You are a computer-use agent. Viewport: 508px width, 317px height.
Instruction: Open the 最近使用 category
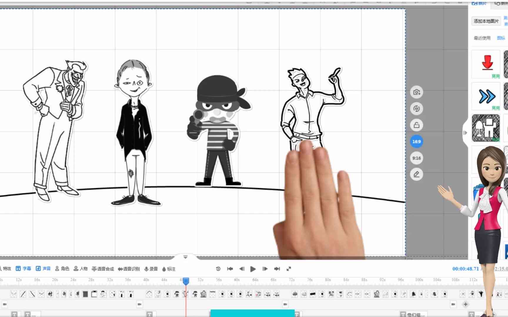click(x=482, y=38)
